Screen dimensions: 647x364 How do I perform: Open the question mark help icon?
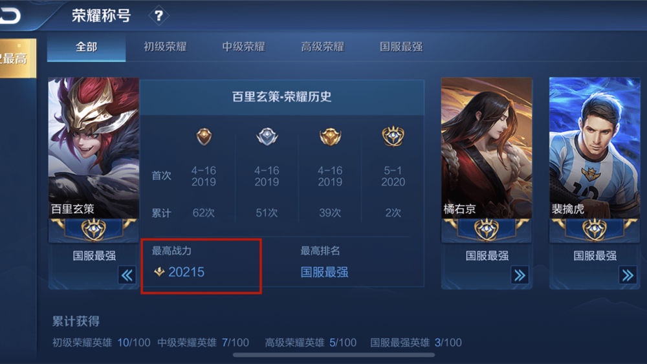[x=159, y=16]
